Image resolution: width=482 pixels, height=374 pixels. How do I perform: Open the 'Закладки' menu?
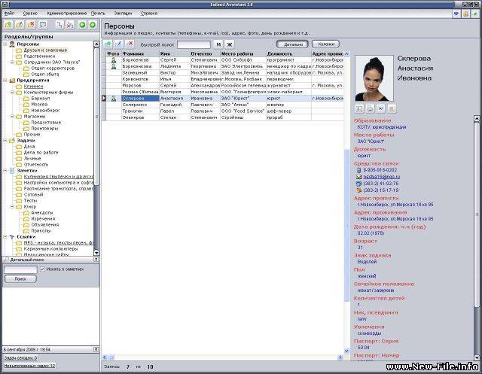click(x=122, y=13)
